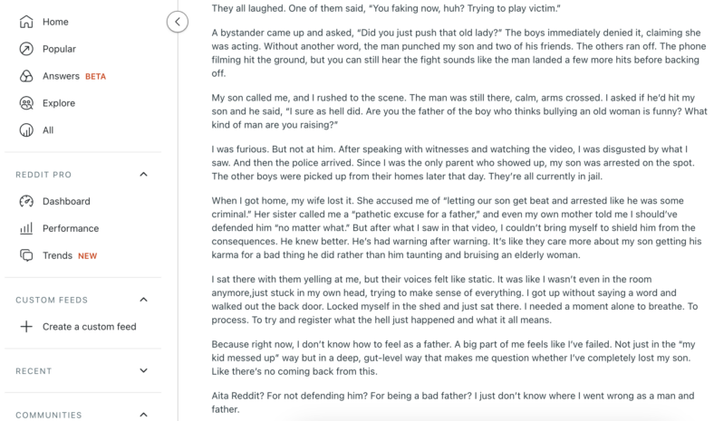Open the All chart icon
This screenshot has width=714, height=421.
26,130
